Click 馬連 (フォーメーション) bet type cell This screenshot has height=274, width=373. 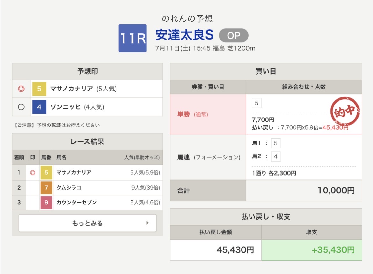pos(208,157)
